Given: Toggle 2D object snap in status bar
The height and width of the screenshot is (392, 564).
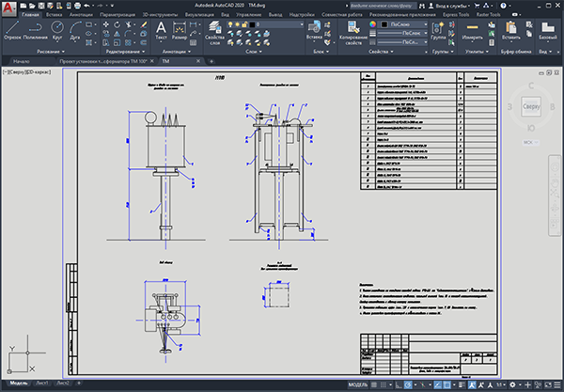Looking at the screenshot, I should click(447, 384).
